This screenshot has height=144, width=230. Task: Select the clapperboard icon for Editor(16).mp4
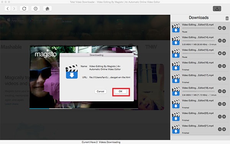point(176,66)
